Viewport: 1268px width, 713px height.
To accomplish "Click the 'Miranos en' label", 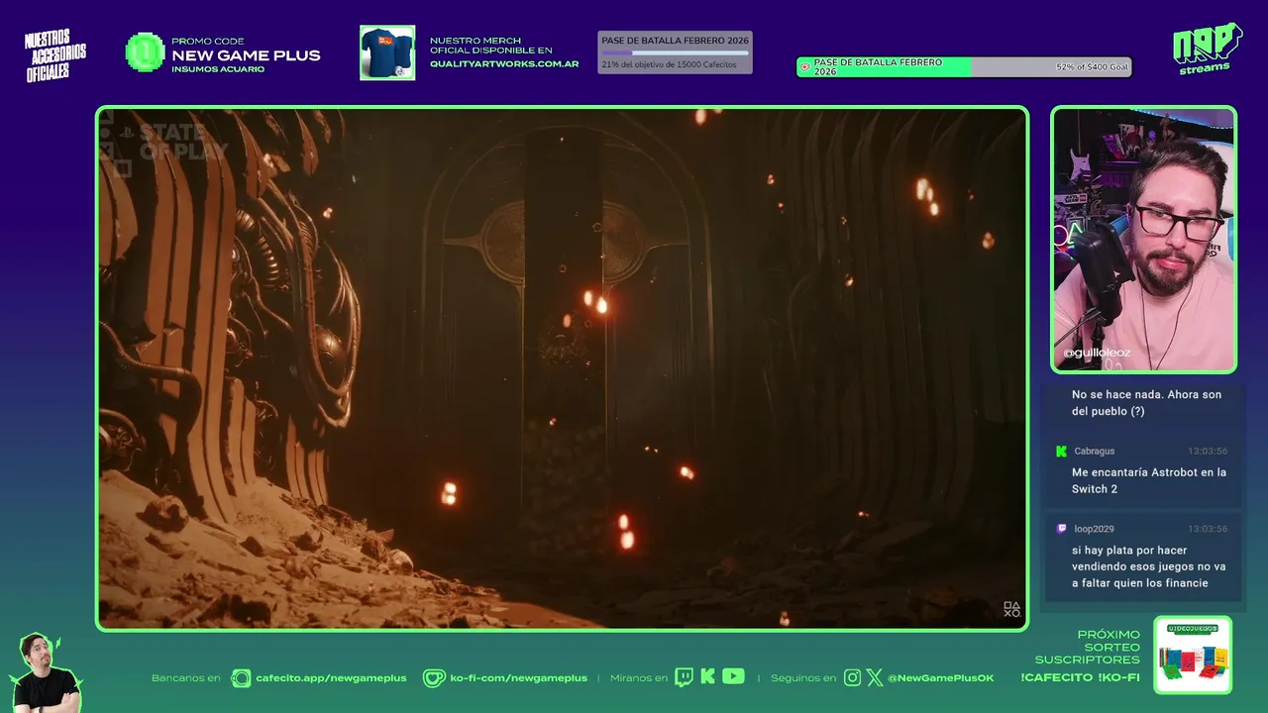I will [x=639, y=678].
